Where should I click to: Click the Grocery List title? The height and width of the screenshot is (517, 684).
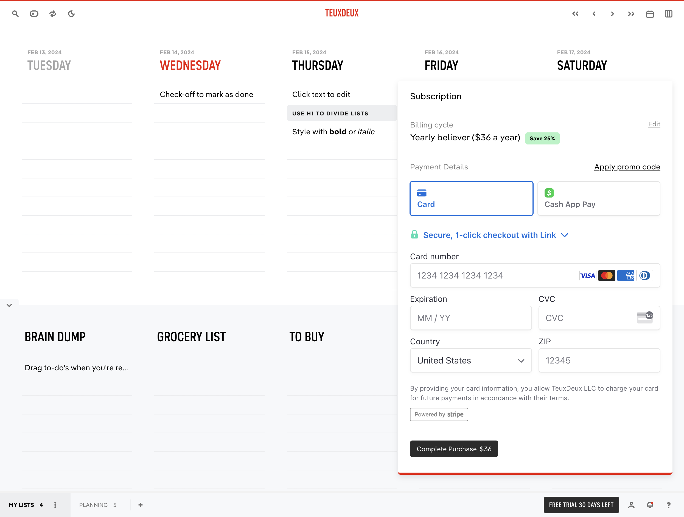[x=191, y=337]
